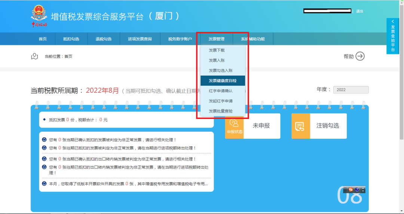Expand the 发票查验平台 side panel chevron
The image size is (404, 214).
(393, 21)
